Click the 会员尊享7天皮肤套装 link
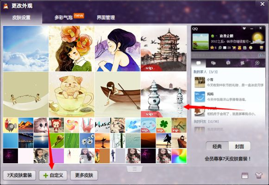The width and height of the screenshot is (269, 185). click(x=228, y=159)
